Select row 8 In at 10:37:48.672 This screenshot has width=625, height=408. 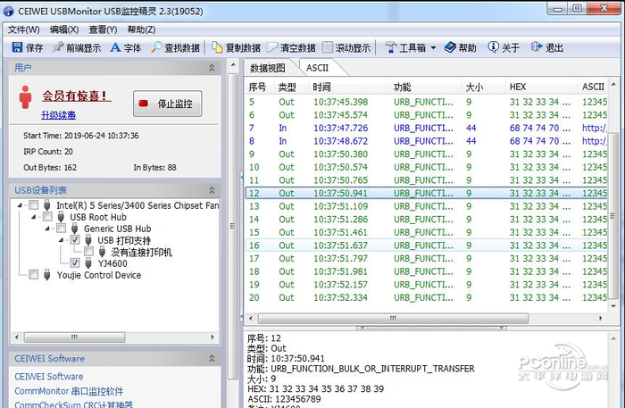[x=426, y=141]
